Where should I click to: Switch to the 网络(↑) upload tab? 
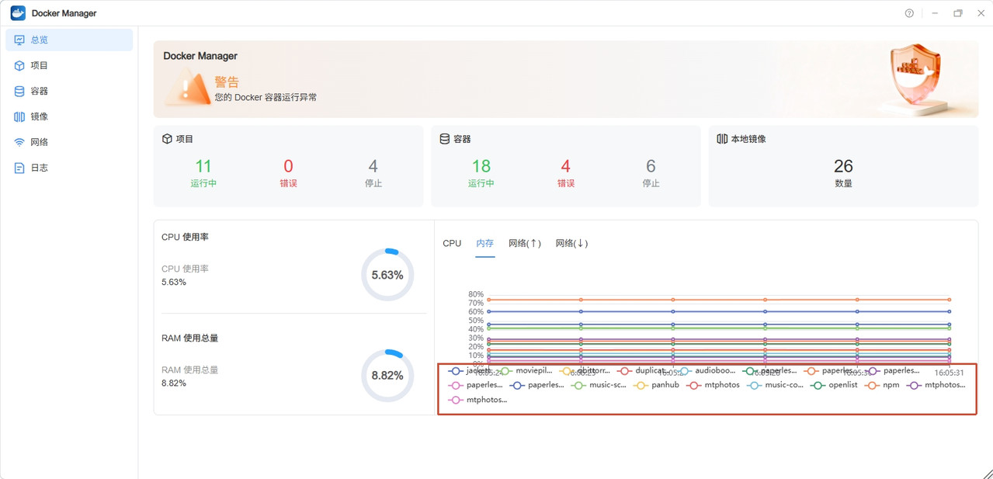pyautogui.click(x=525, y=244)
